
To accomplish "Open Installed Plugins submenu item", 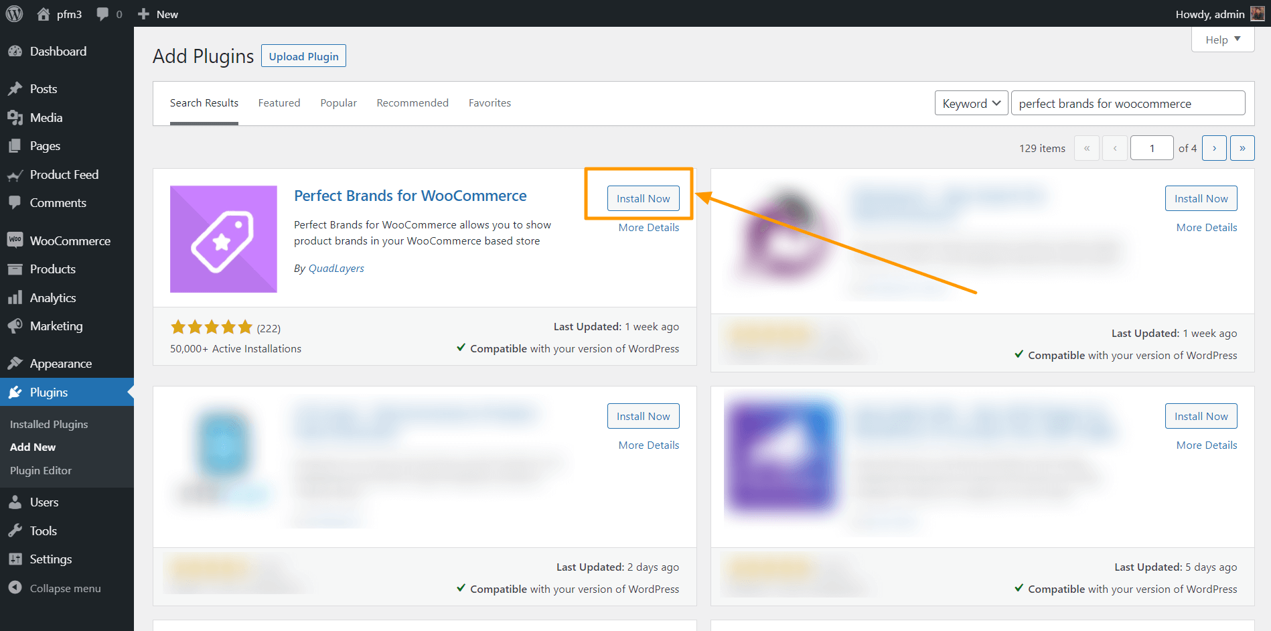I will pyautogui.click(x=49, y=425).
